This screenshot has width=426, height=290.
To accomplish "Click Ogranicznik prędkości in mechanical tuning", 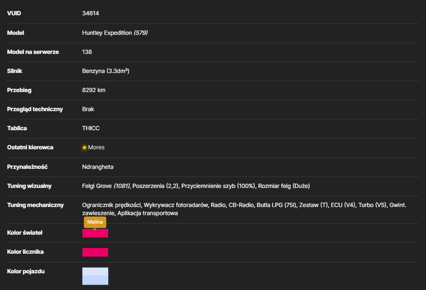I will (x=112, y=205).
